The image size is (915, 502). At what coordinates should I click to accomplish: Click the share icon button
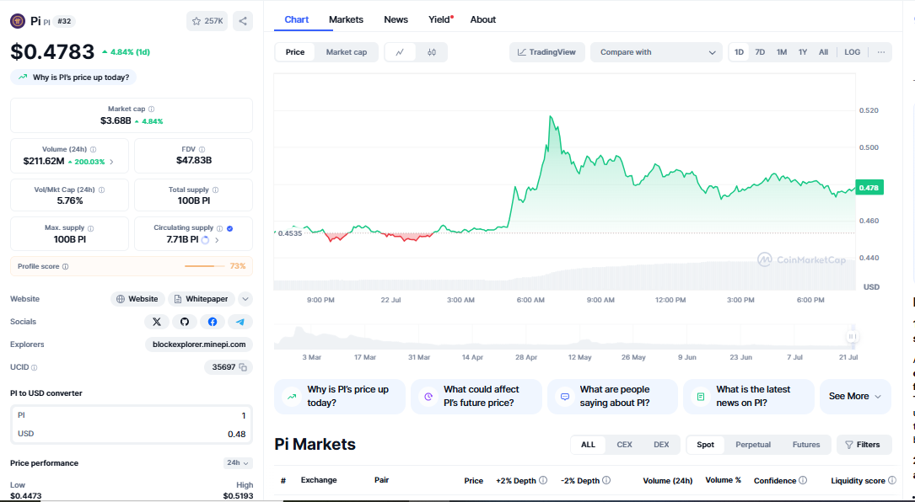243,21
